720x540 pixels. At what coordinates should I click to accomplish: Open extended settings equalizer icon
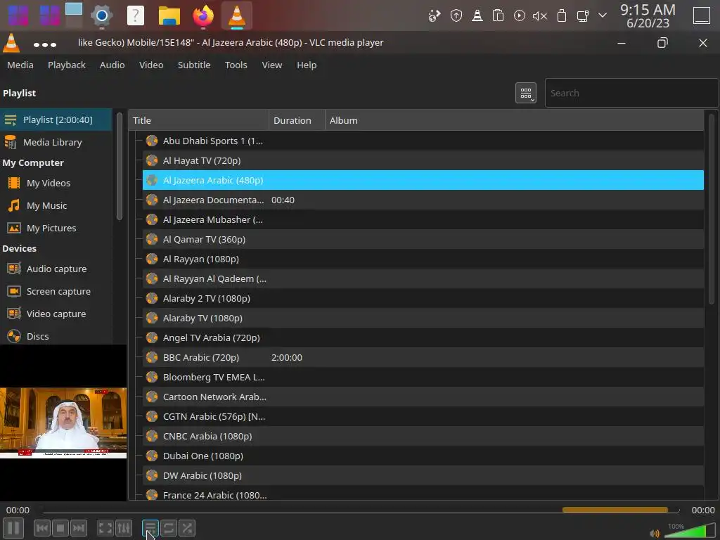[x=124, y=528]
